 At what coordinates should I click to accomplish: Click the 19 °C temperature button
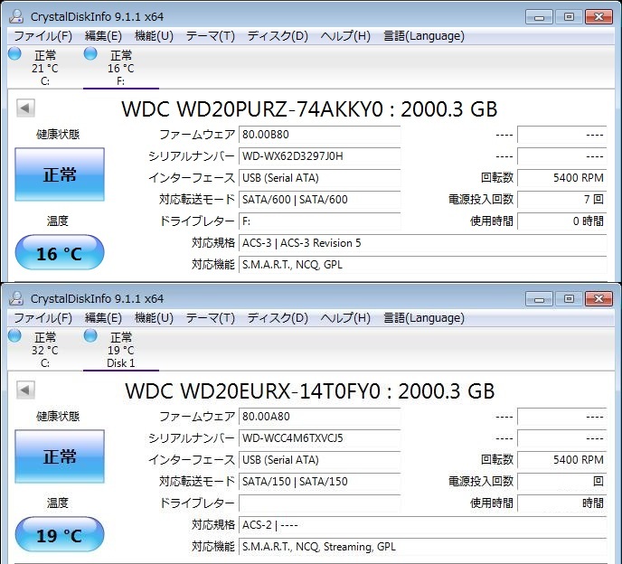(x=60, y=536)
